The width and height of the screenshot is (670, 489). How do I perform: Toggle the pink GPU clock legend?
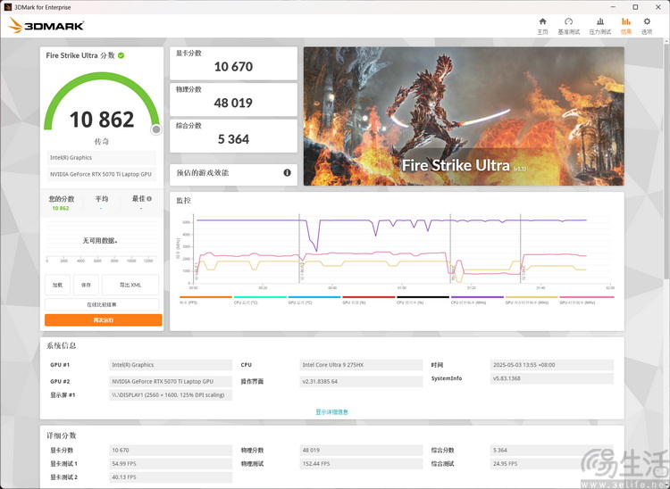(x=587, y=297)
